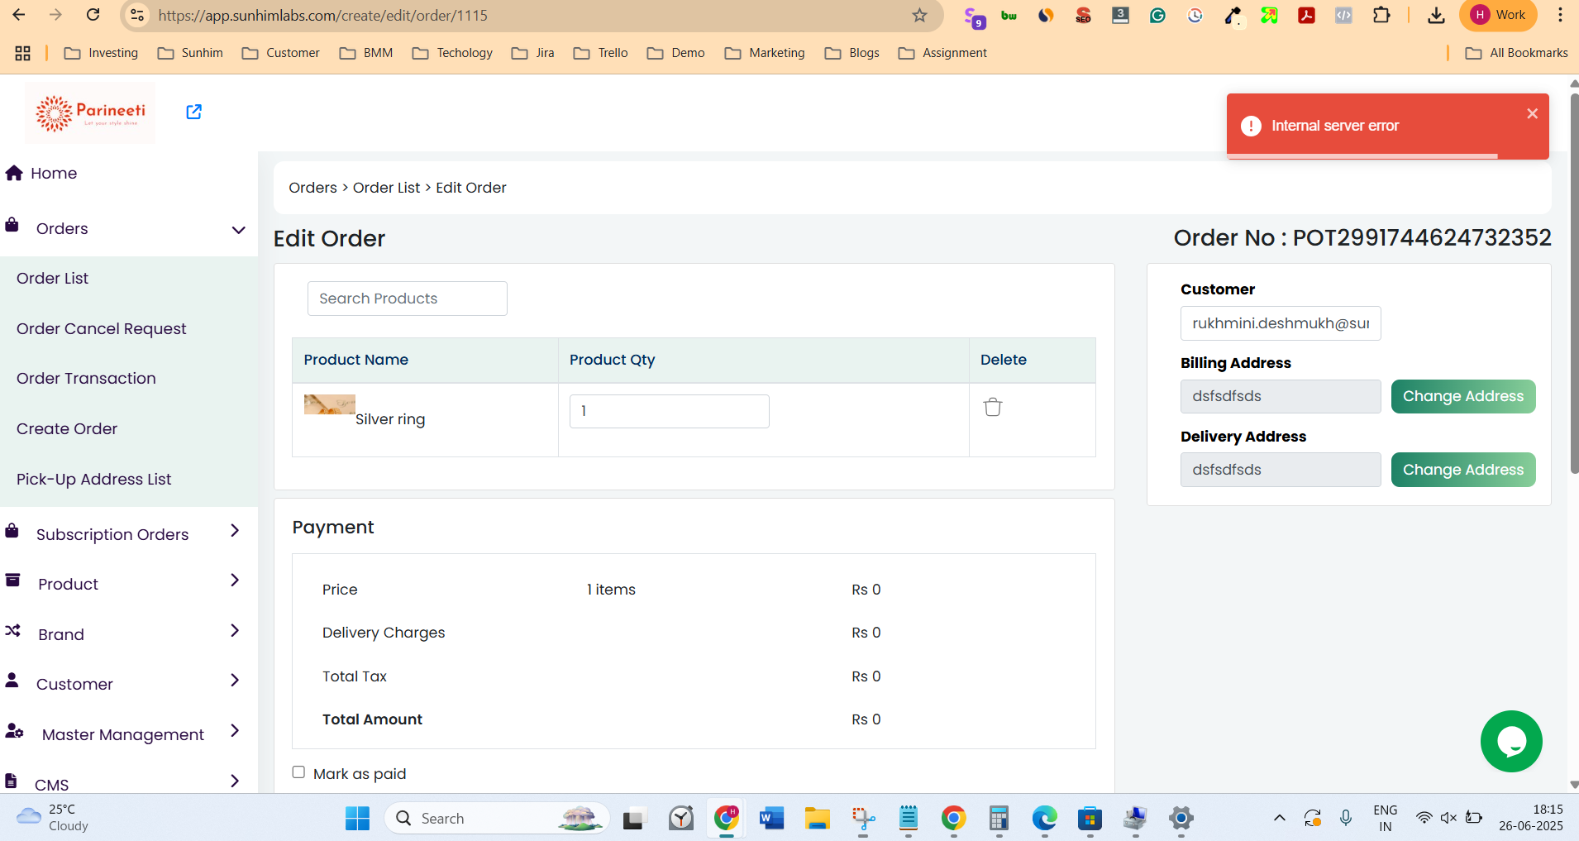This screenshot has width=1579, height=841.
Task: Click Orders breadcrumb link
Action: 312,188
